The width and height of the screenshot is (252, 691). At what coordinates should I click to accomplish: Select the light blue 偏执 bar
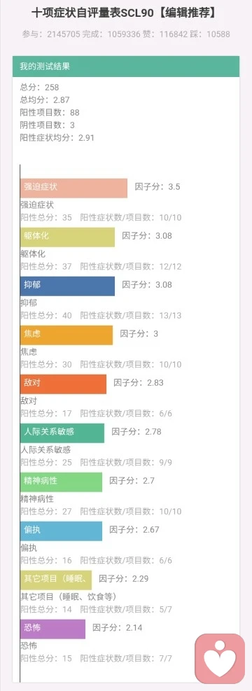(61, 531)
